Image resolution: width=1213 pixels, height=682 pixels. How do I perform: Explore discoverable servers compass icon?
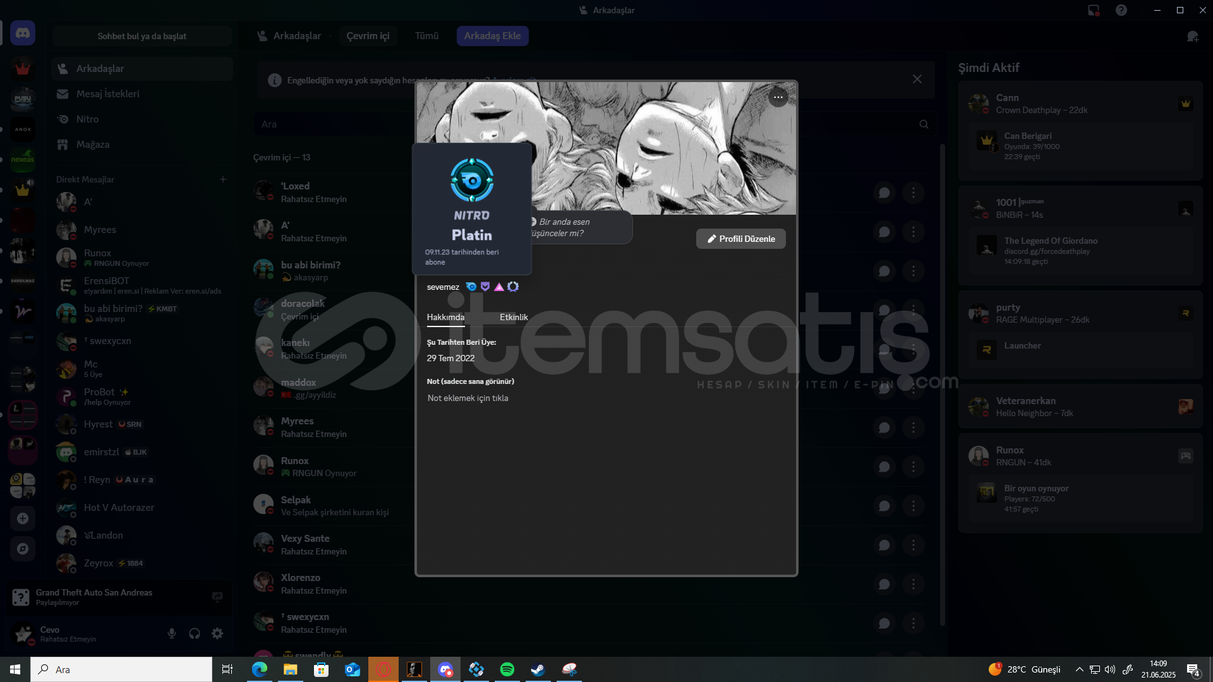23,549
